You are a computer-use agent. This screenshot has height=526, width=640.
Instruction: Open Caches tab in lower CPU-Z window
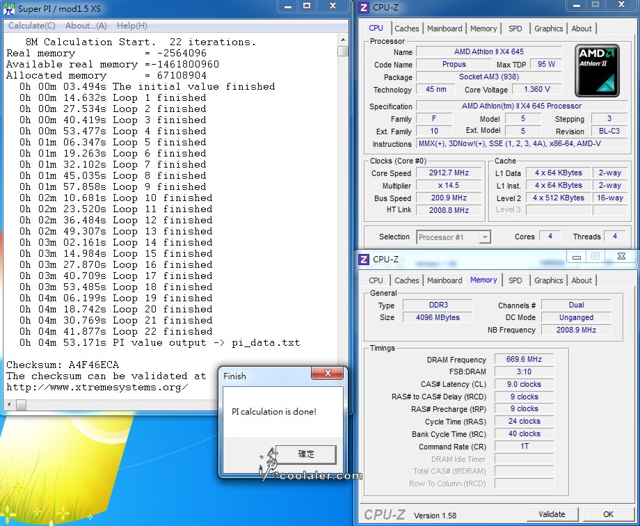pos(406,280)
